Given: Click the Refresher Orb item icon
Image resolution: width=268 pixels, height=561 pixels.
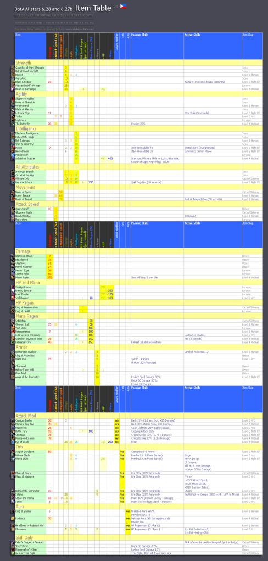Looking at the screenshot, I should [13, 342].
